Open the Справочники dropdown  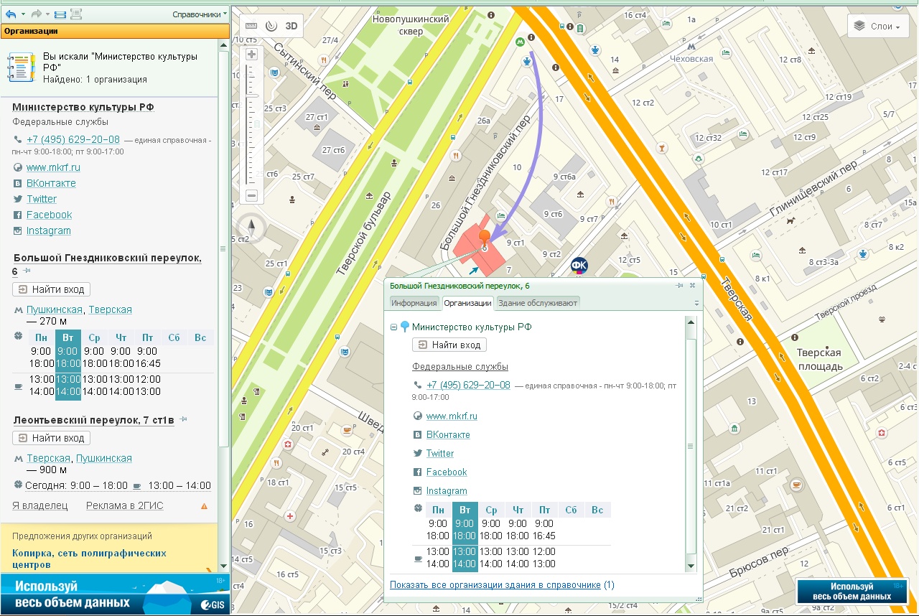coord(200,14)
